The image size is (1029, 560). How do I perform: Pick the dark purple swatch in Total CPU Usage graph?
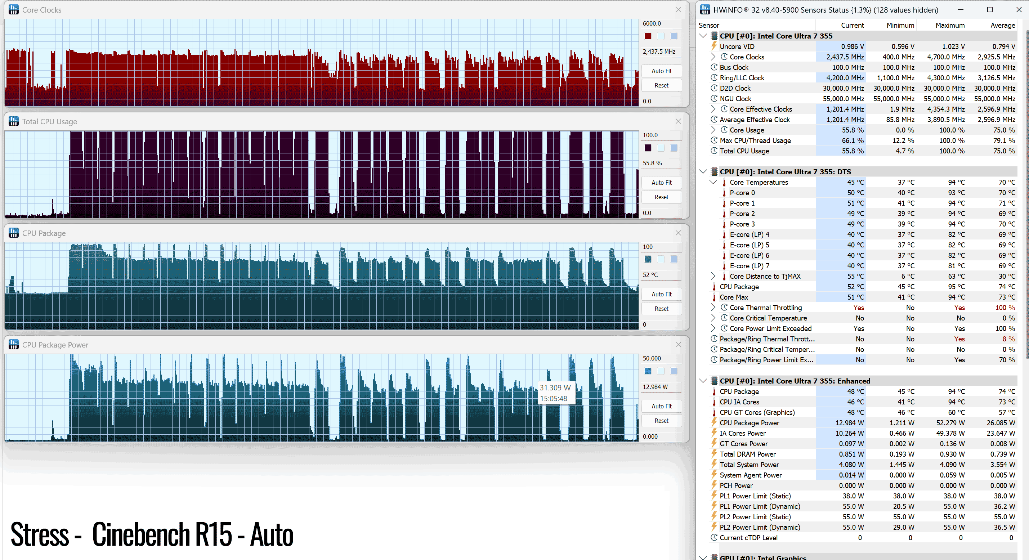pos(648,148)
